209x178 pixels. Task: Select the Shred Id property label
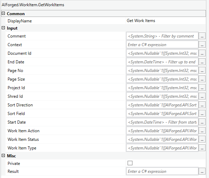[x=15, y=96]
